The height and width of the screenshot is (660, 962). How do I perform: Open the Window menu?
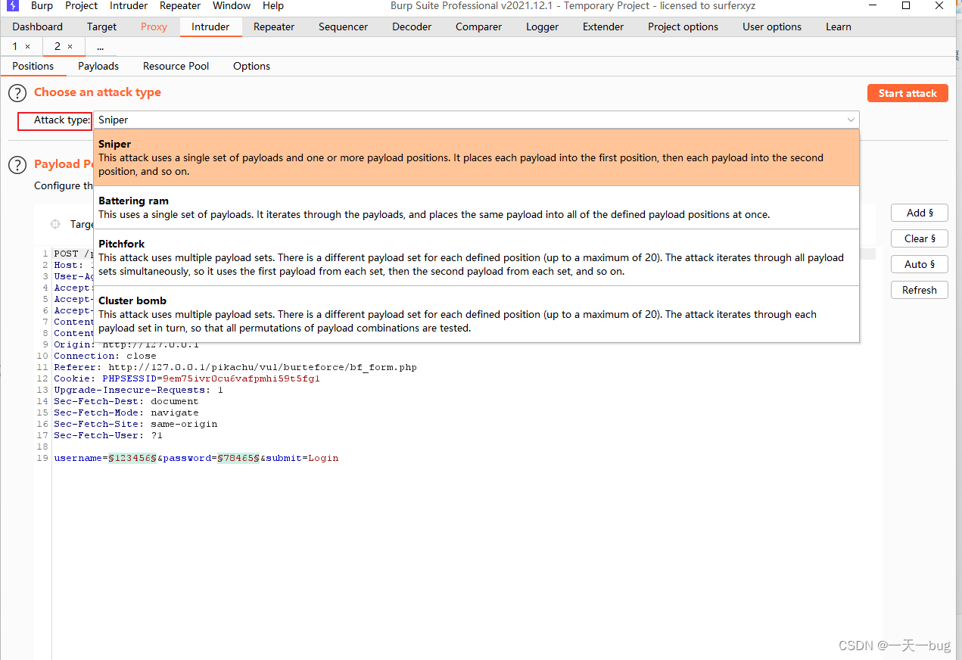click(x=232, y=6)
